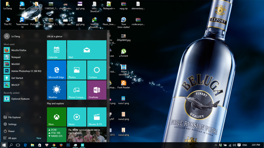Launch Chrome from the taskbar
Image resolution: width=264 pixels, height=148 pixels.
[54, 145]
